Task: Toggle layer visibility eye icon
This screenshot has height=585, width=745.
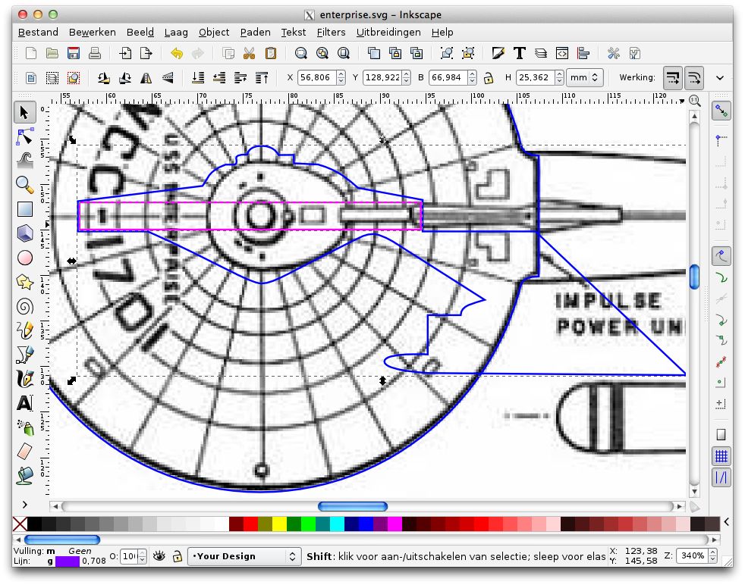Action: pos(159,555)
